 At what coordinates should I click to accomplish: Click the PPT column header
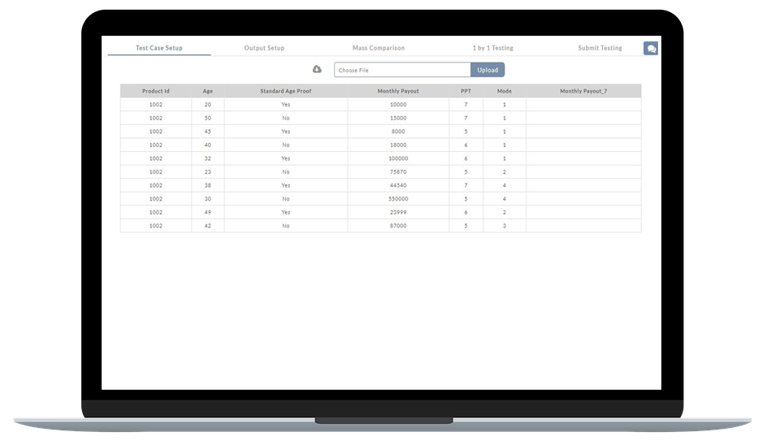(466, 91)
